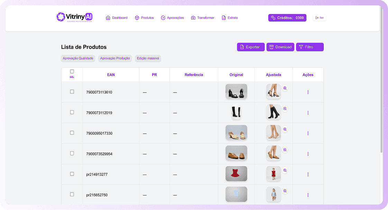Zoom the adjusted image of 7900073529954
Viewport: 388px width, 210px height.
point(285,150)
